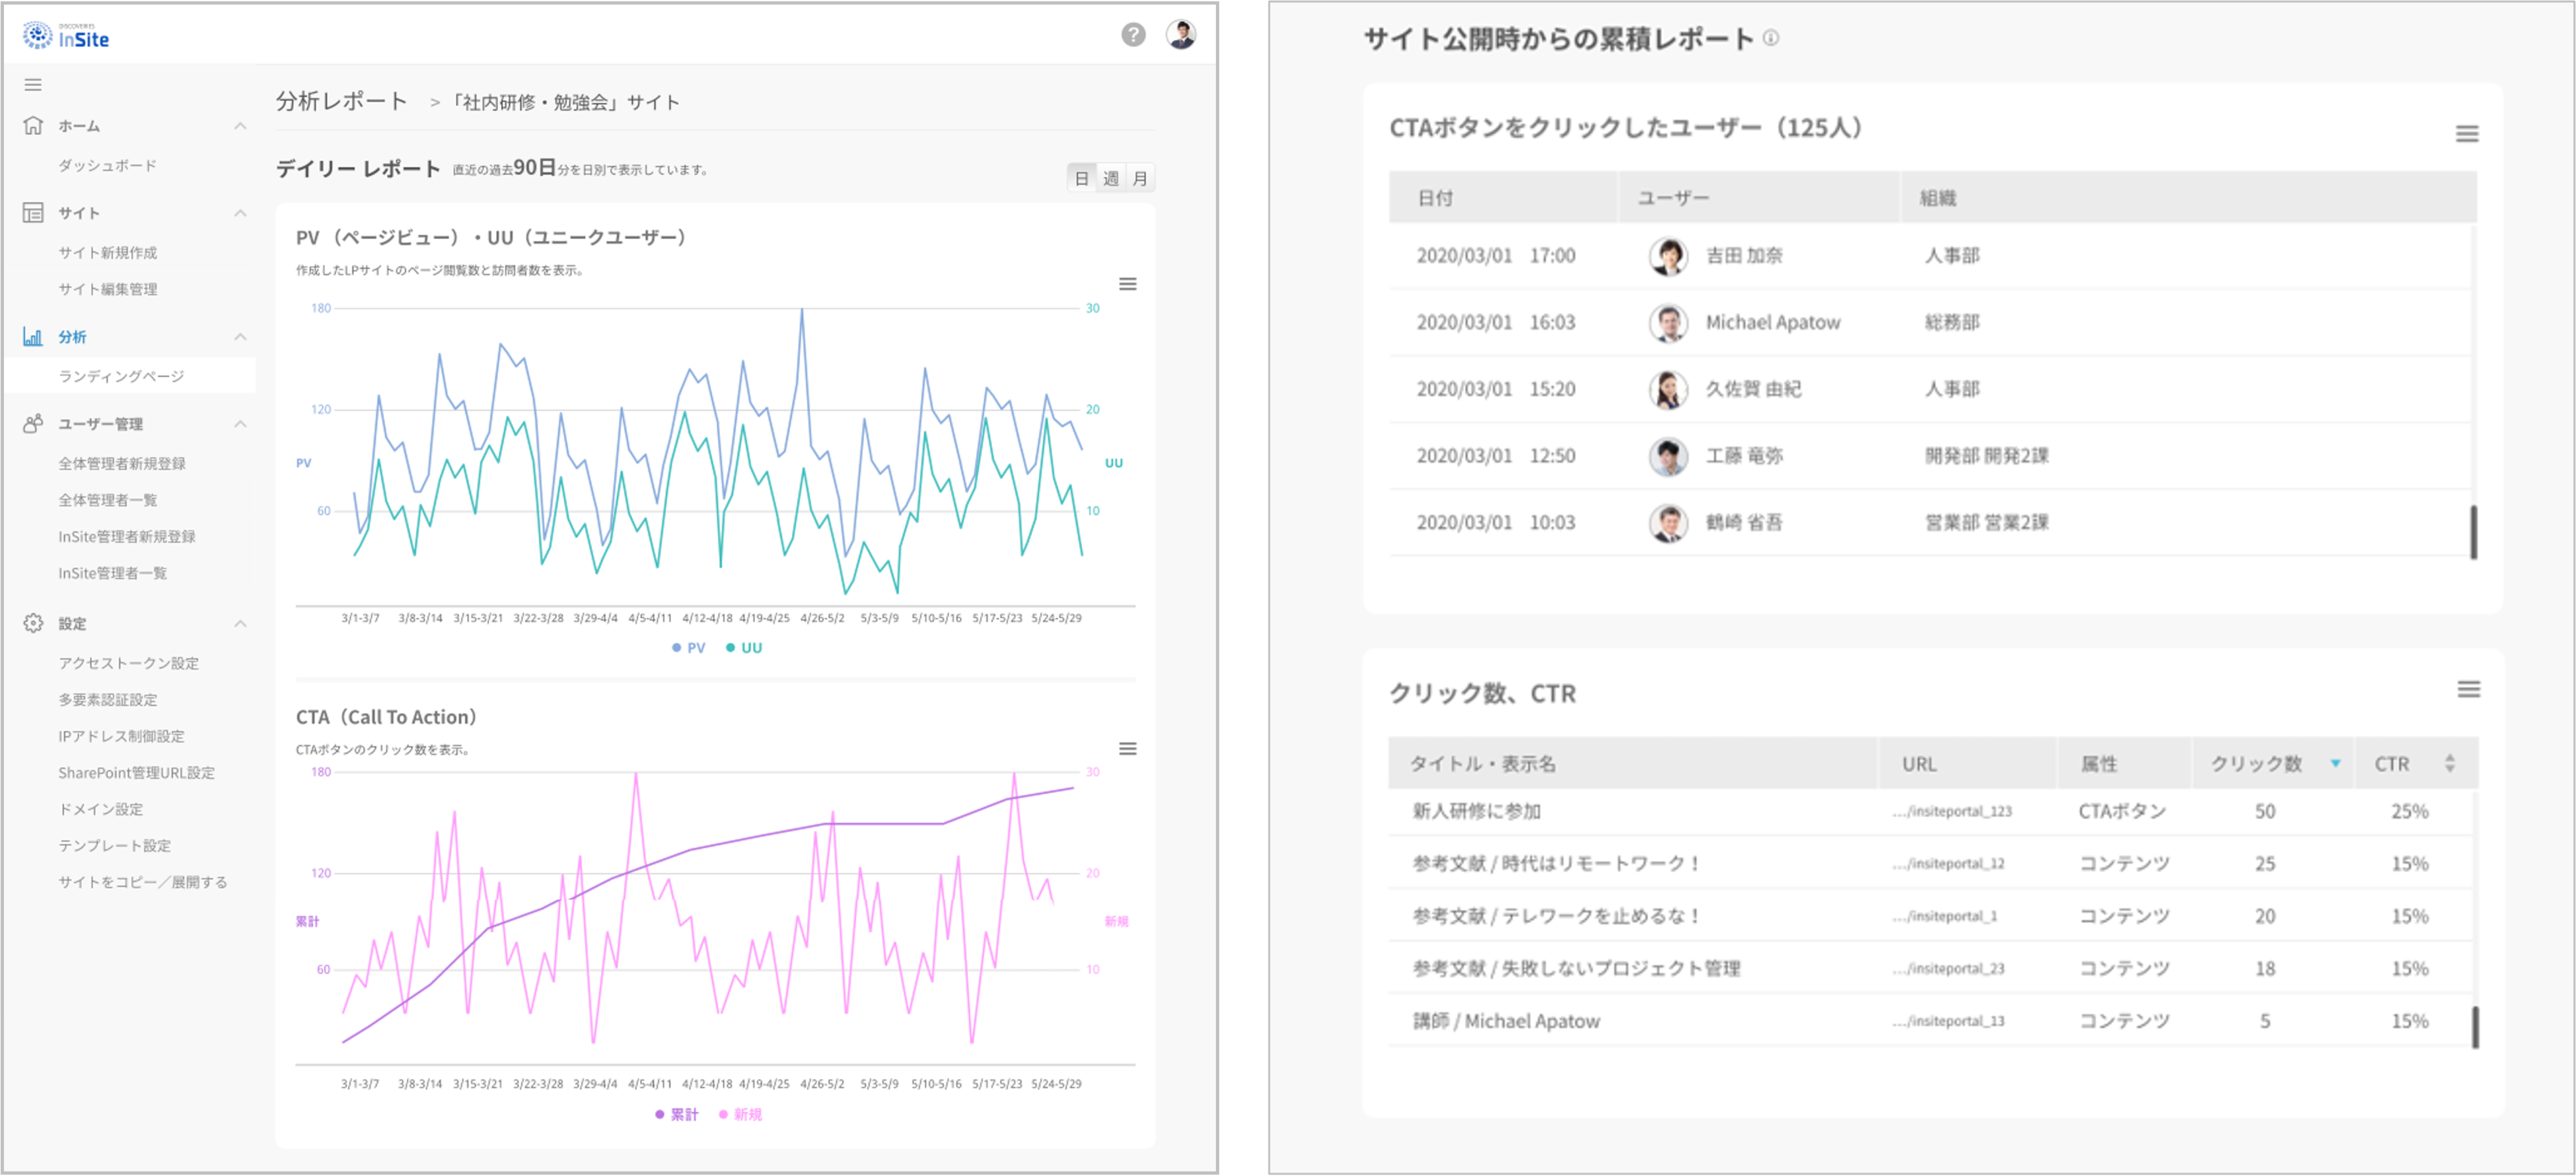The height and width of the screenshot is (1176, 2576).
Task: Open the 設定 settings gear icon
Action: pos(33,623)
